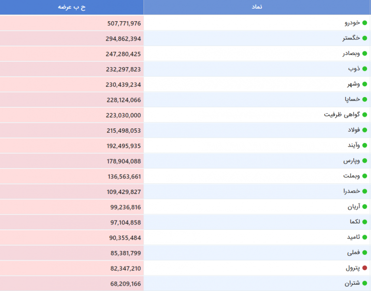
Task: Click the green indicator beside گواهی ظرفیت
Action: coord(365,115)
